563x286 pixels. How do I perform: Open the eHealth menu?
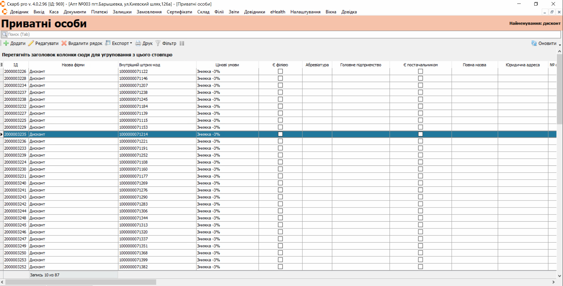277,12
